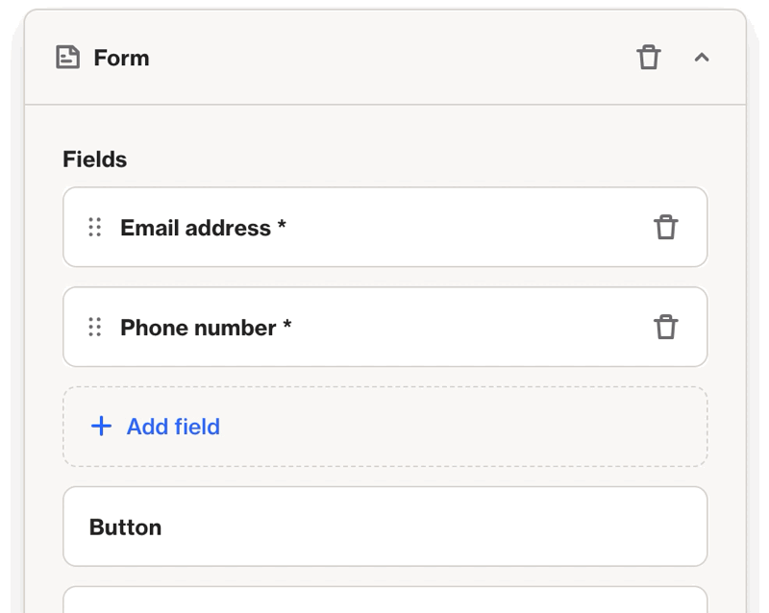Click the plus icon beside Add field
Viewport: 769px width, 613px height.
101,427
